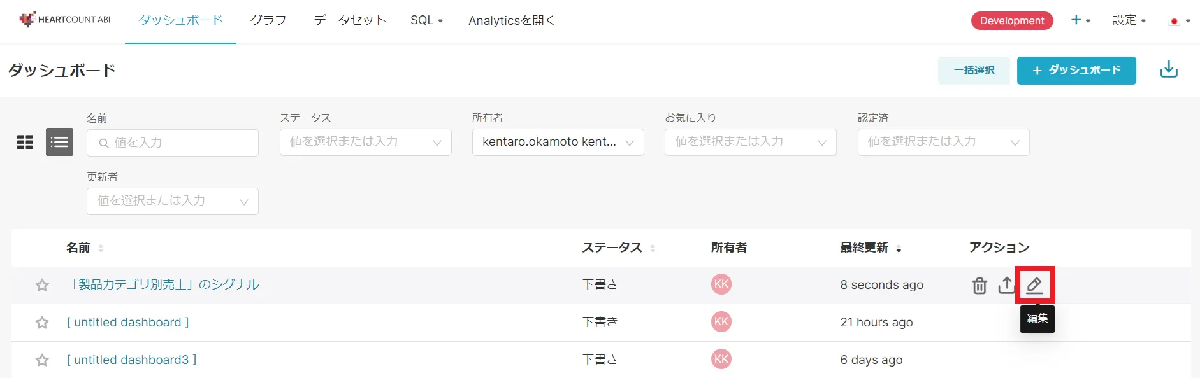This screenshot has height=378, width=1200.
Task: Click the edit pencil icon
Action: (1034, 285)
